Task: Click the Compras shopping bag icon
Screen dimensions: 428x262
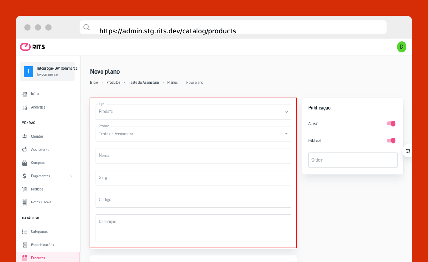Action: [x=25, y=163]
